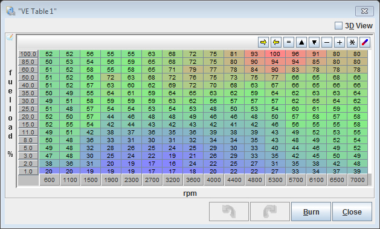Click the 4400 rpm column header
This screenshot has height=229, width=380.
point(234,180)
